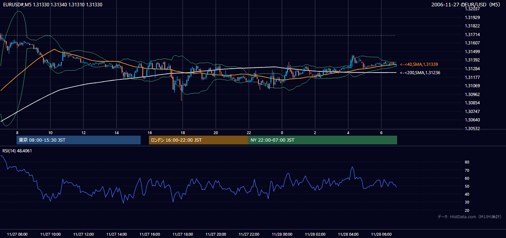Click the bottom date label 11/27 10:00
The height and width of the screenshot is (238, 506).
50,234
